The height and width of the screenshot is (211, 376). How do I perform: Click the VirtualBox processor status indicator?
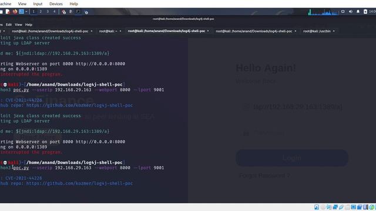coord(365,207)
